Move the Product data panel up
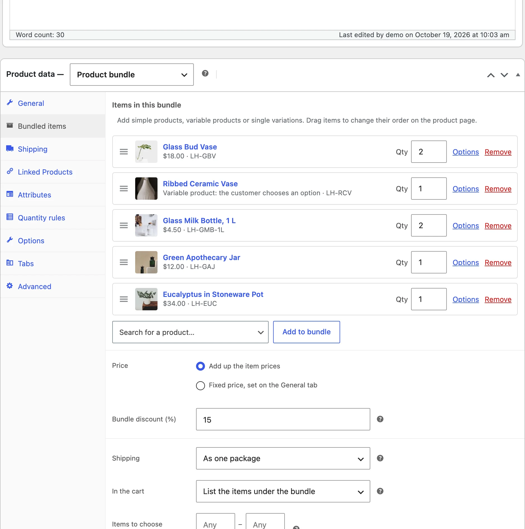The image size is (525, 529). 491,75
